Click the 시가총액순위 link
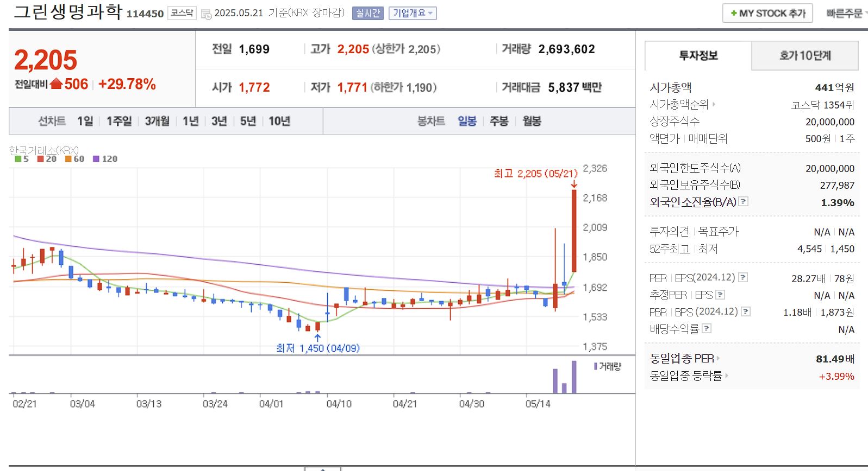868x471 pixels. (x=679, y=104)
